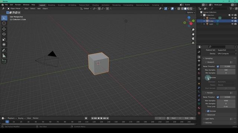Open the Material properties tab
The height and width of the screenshot is (133, 238).
point(199,108)
